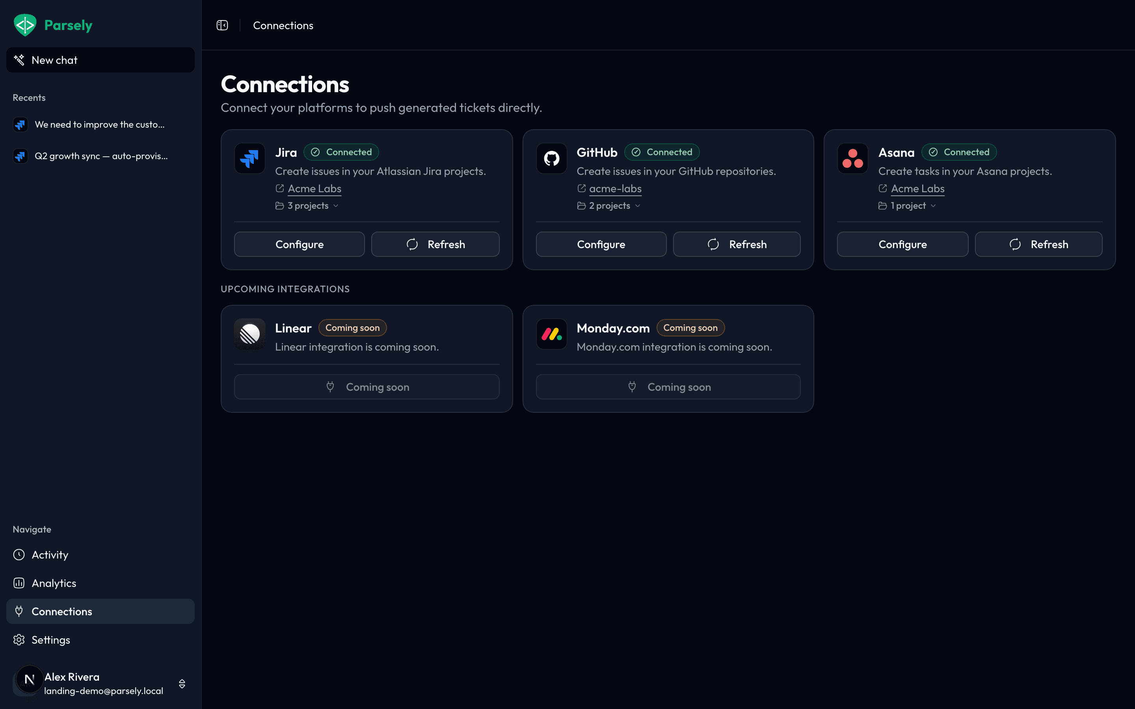
Task: Click the Settings gear icon in sidebar
Action: (x=19, y=640)
